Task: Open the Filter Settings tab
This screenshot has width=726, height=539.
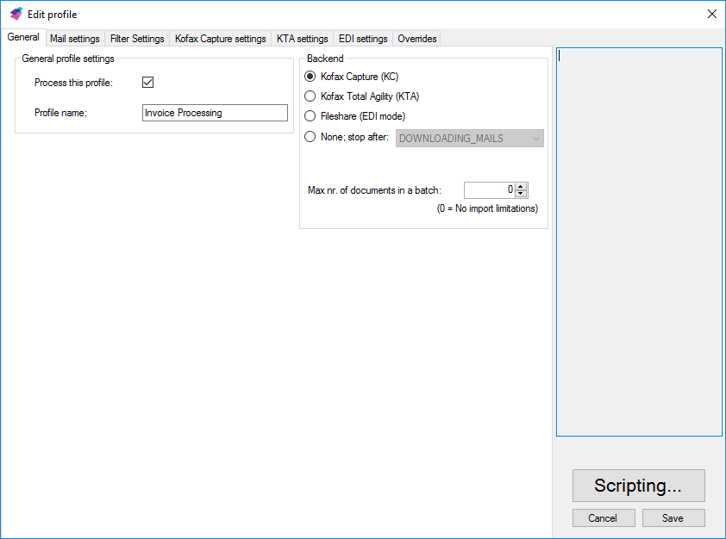Action: [137, 39]
